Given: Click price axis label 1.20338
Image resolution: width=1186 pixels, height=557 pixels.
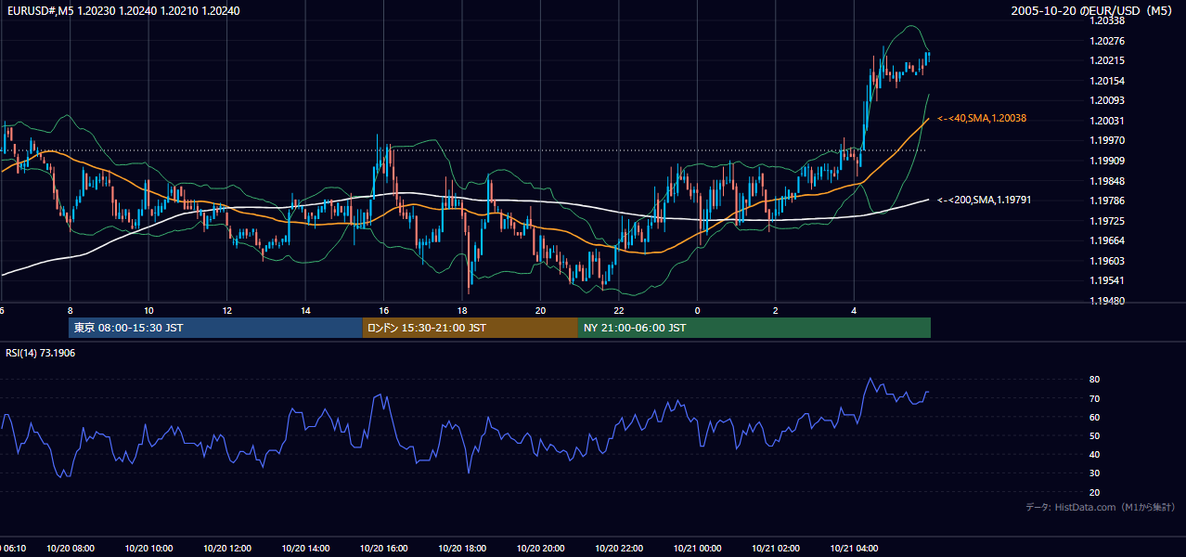Looking at the screenshot, I should (x=1108, y=20).
